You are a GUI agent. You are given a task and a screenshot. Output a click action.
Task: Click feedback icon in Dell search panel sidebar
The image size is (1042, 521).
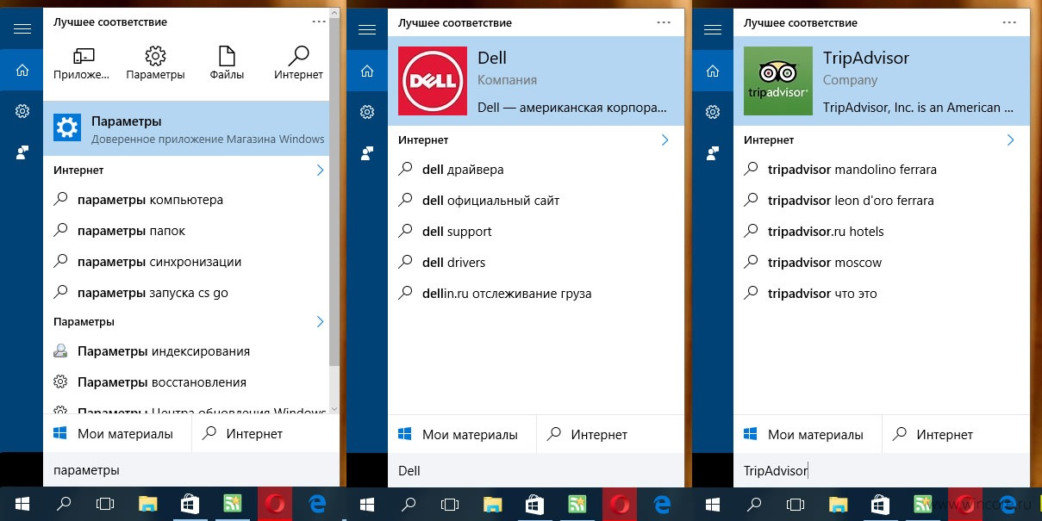point(367,152)
